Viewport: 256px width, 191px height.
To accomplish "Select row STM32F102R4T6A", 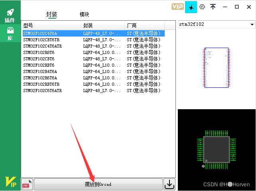I will tap(94, 71).
